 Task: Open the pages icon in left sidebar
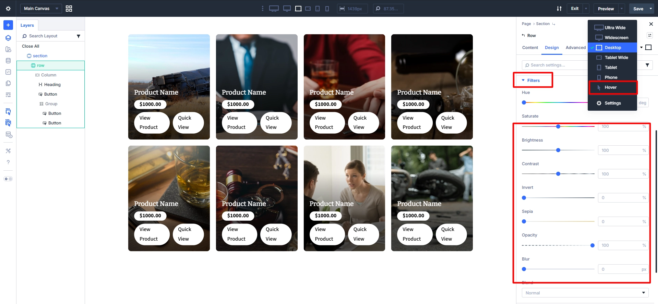coord(8,83)
